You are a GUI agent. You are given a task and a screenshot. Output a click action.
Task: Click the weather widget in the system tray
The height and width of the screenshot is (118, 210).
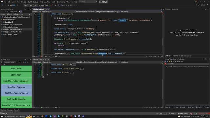pos(184,117)
